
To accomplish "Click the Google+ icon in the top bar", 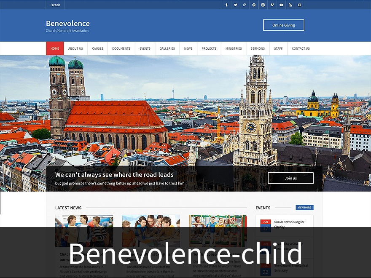I will point(245,5).
